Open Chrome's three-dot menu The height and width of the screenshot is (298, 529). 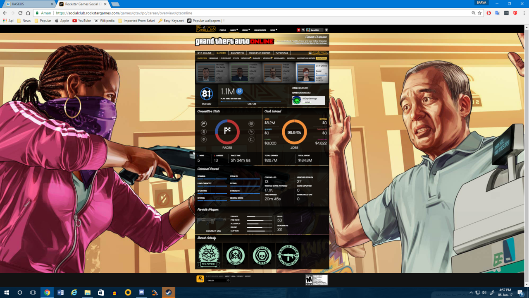(x=524, y=13)
